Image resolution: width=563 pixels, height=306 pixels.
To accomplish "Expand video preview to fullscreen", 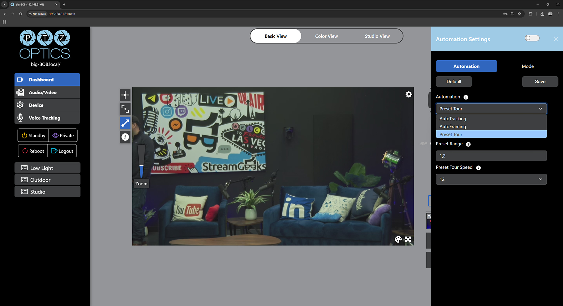I will pyautogui.click(x=408, y=239).
